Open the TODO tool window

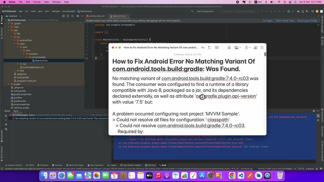pyautogui.click(x=30, y=165)
